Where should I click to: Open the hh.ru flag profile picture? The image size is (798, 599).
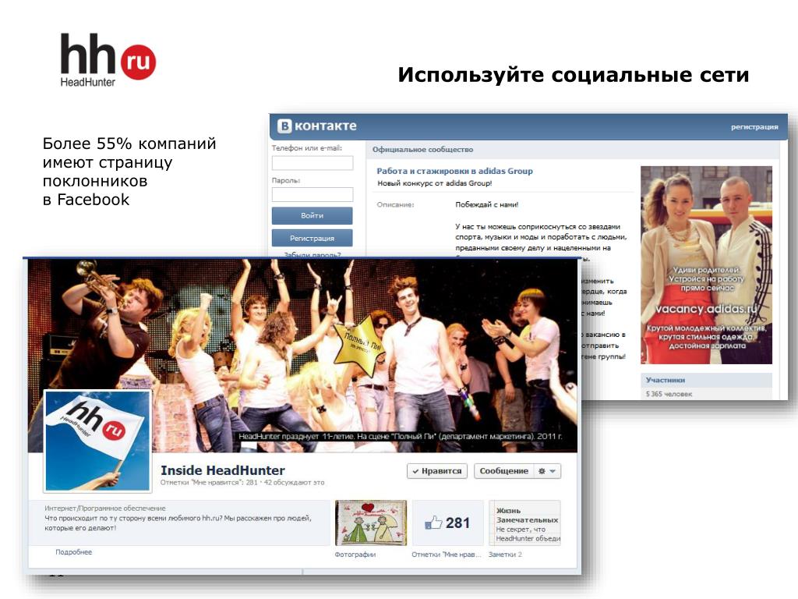point(97,441)
